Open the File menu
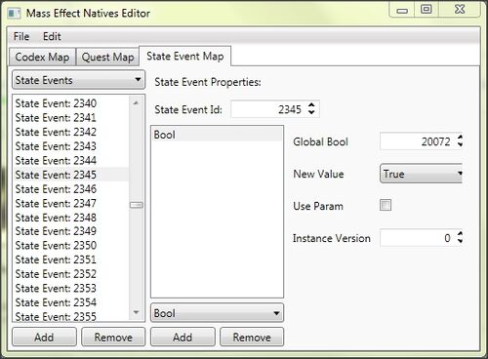The height and width of the screenshot is (359, 488). pos(21,36)
